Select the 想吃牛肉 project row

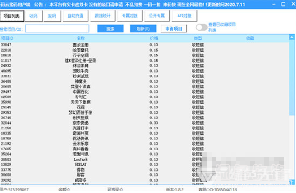(145, 71)
